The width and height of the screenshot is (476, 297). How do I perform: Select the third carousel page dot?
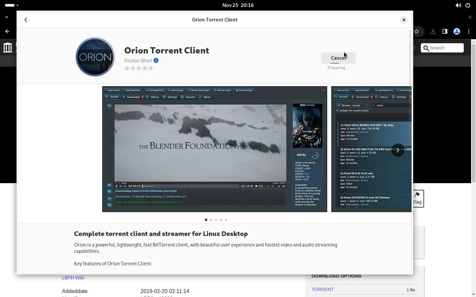point(216,220)
